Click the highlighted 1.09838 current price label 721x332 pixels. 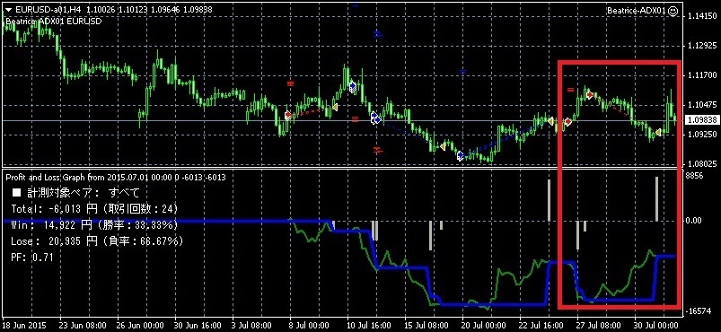701,120
